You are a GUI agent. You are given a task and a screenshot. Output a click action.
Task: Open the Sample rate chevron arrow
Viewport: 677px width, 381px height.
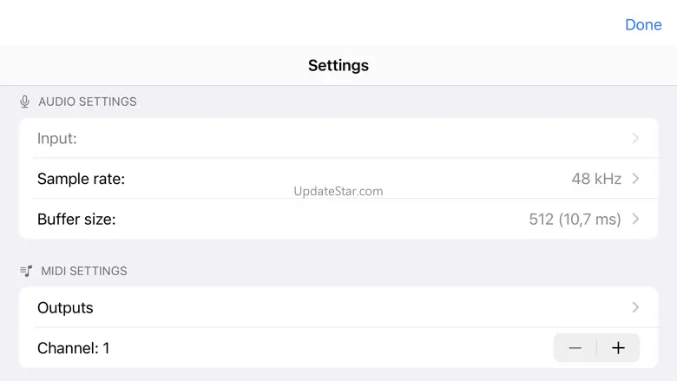635,179
